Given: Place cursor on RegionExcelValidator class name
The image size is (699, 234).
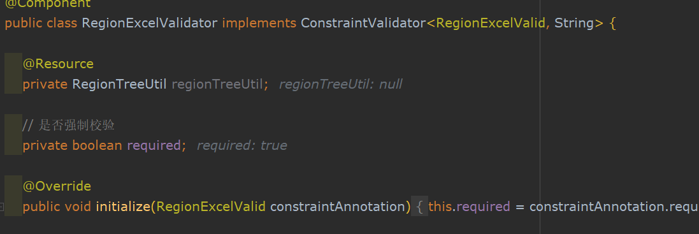Looking at the screenshot, I should click(x=149, y=23).
